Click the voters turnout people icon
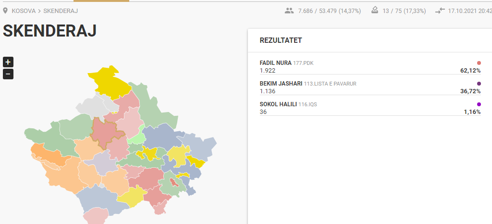Viewport: 492px width, 224px height. click(x=289, y=11)
